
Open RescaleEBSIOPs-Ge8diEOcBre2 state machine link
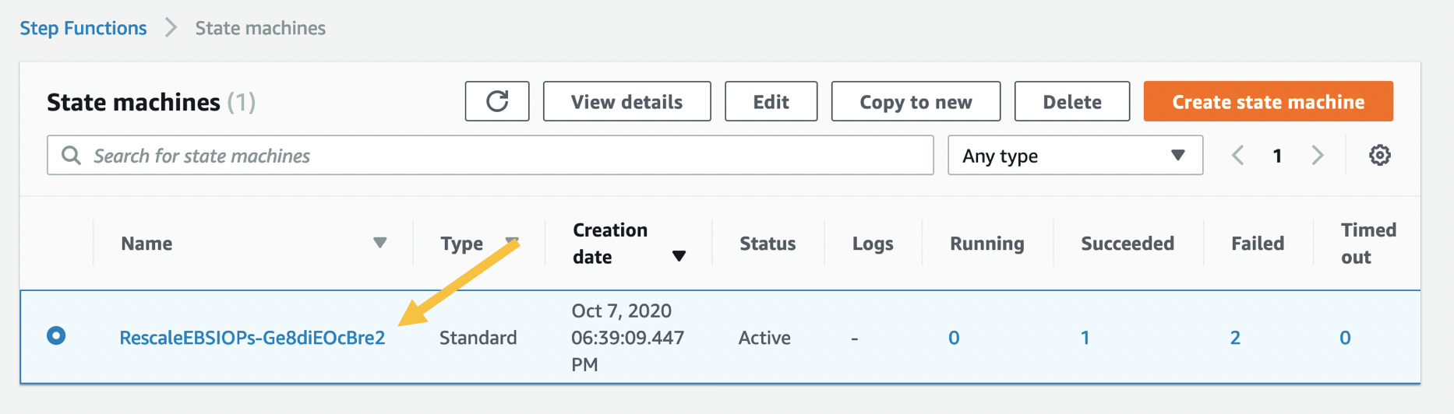coord(252,338)
